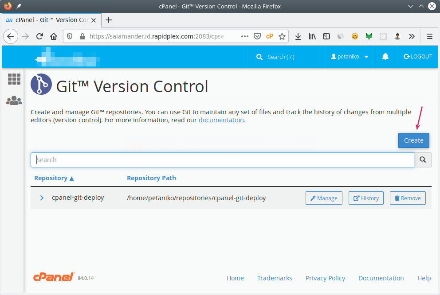Toggle the Firefox sidebar icon
The height and width of the screenshot is (295, 440).
(x=326, y=36)
